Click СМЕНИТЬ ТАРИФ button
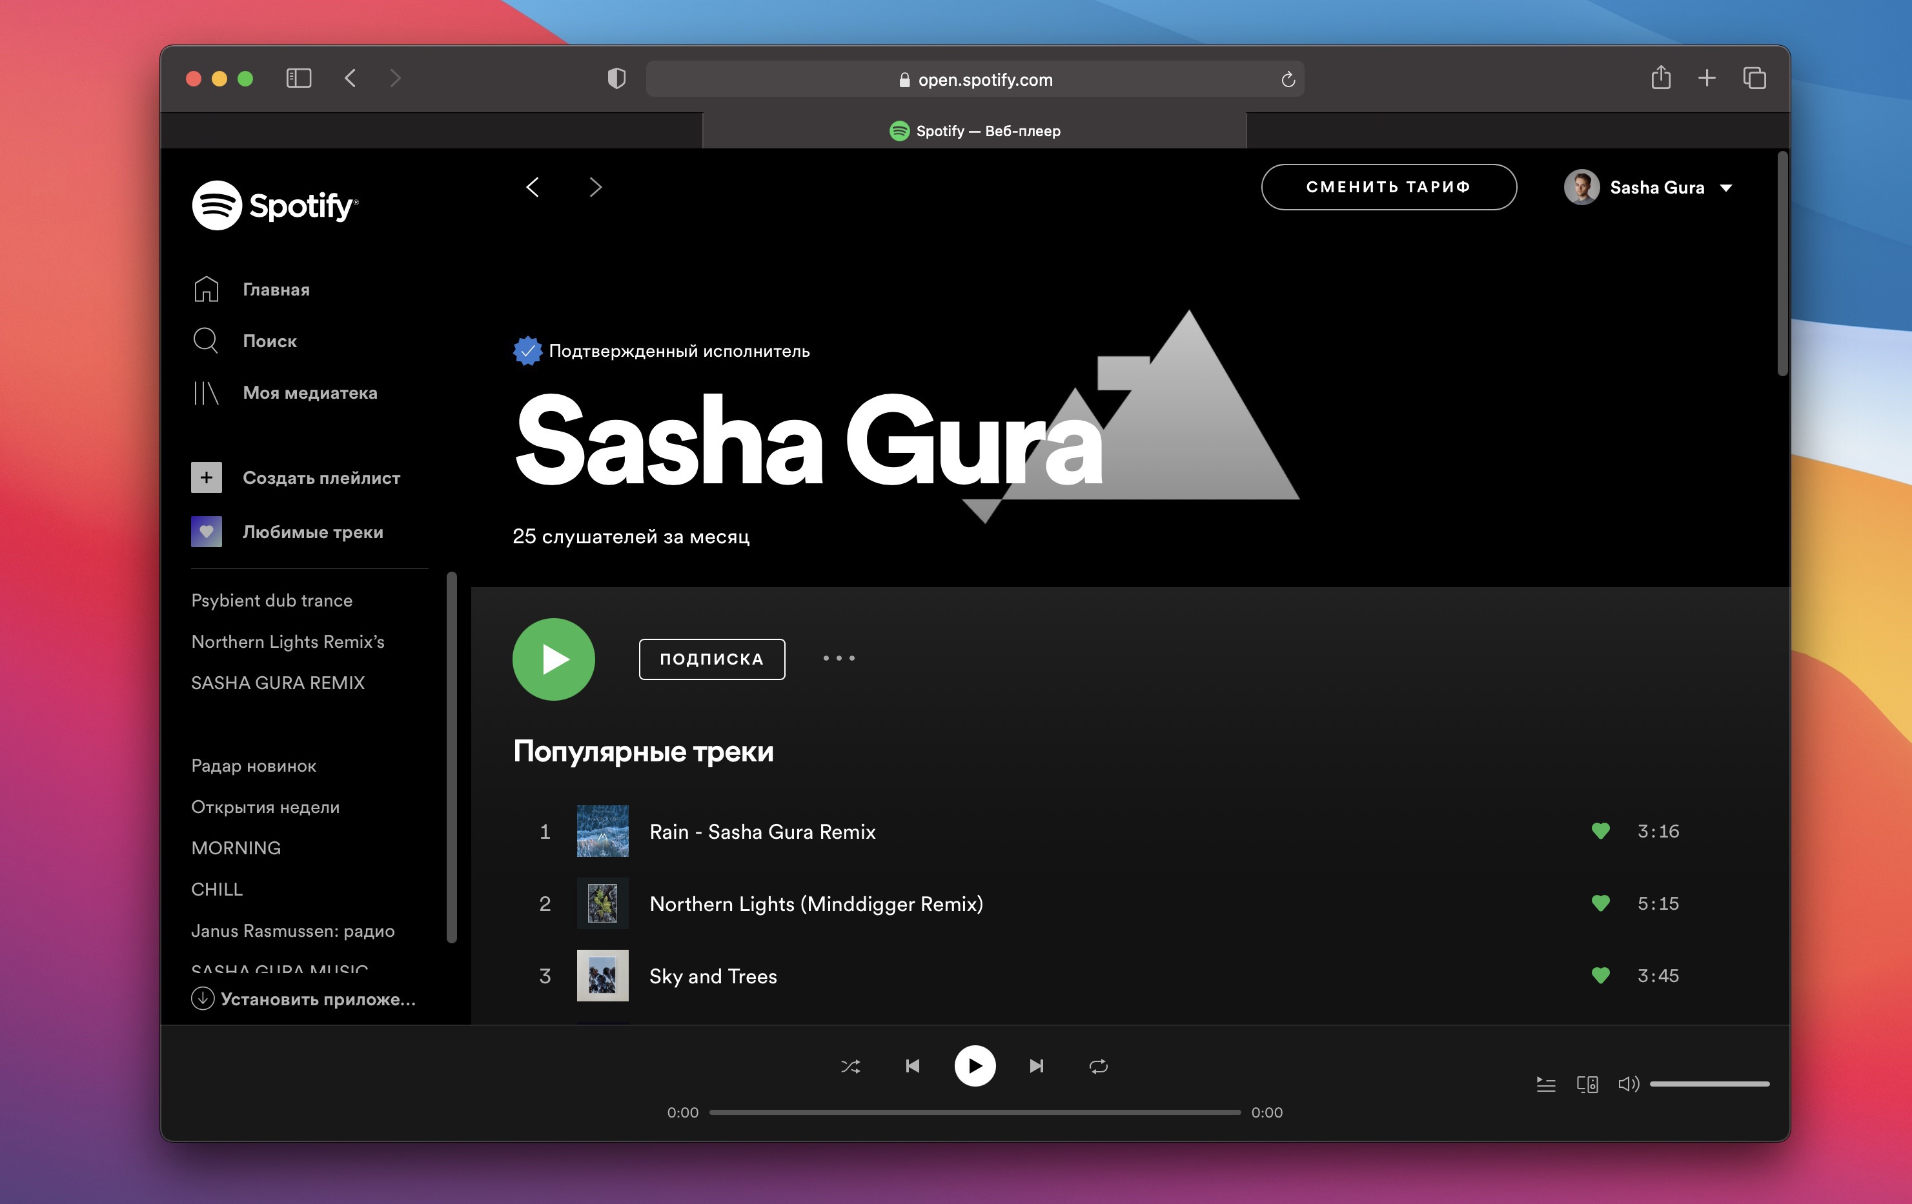Screen dimensions: 1912x1204 tap(1388, 187)
